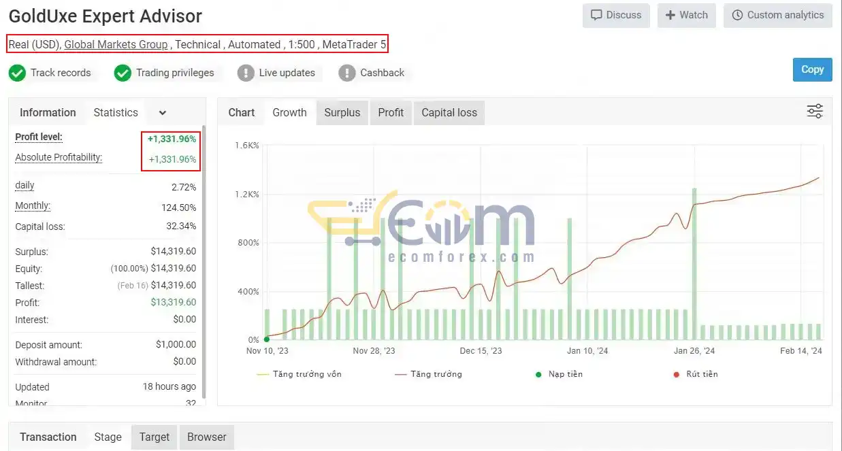Click the Dec 15, '23 axis date label

(x=481, y=351)
